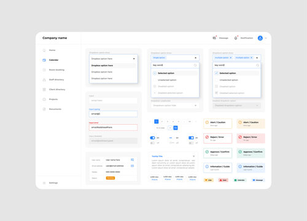Screen dimensions: 307x221
Task: Click outlined Alert / Caution card
Action: (217, 123)
